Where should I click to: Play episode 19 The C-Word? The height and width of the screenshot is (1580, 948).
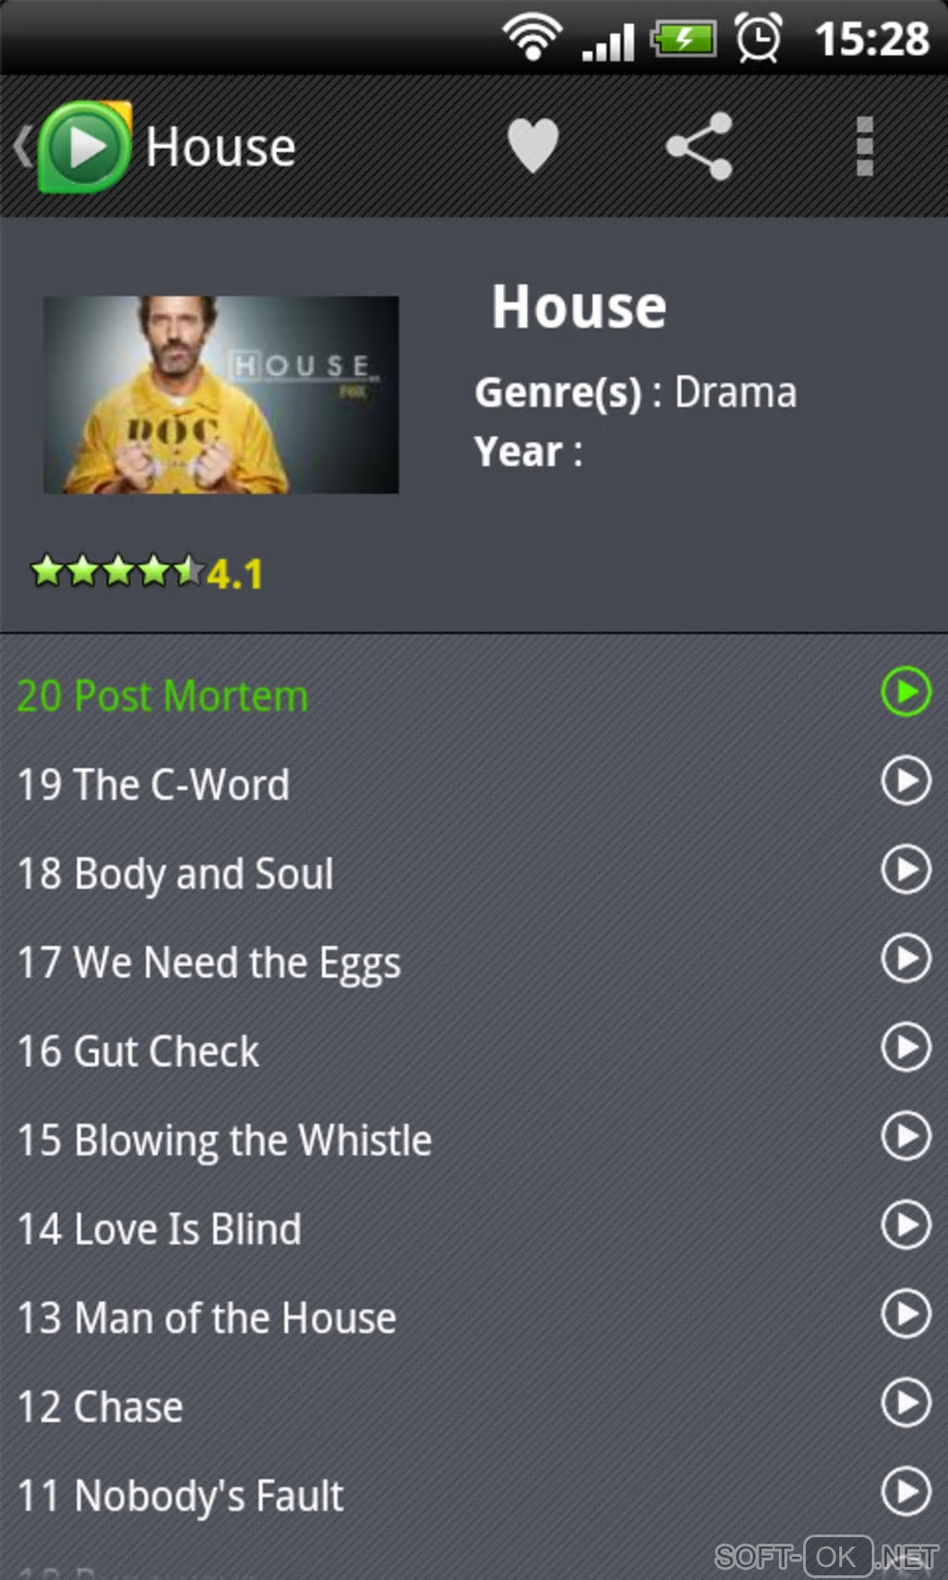(905, 781)
